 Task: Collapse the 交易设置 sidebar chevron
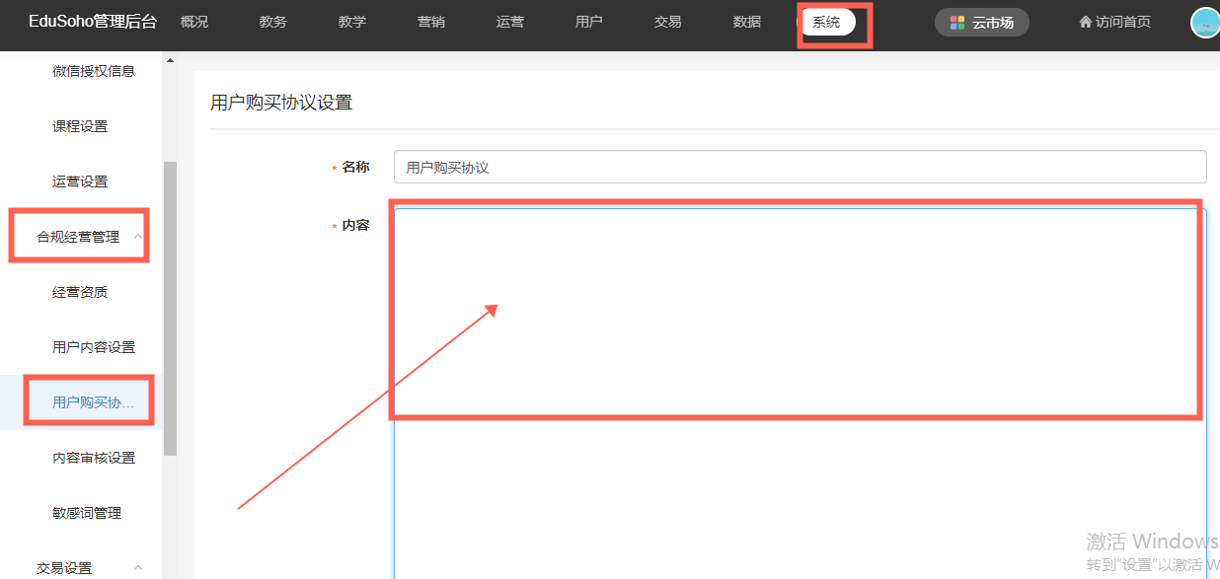[x=138, y=567]
